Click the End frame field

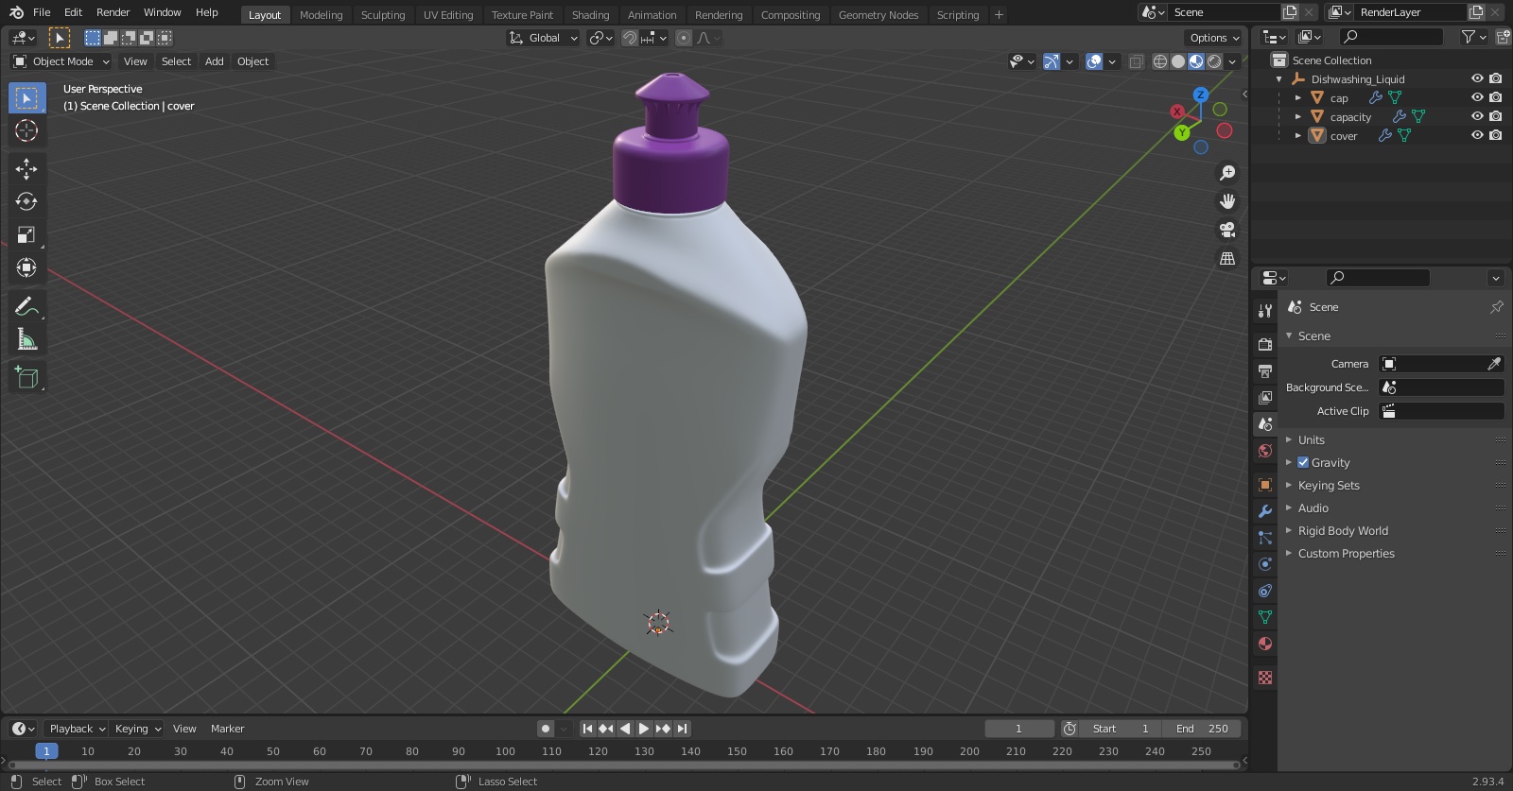point(1201,729)
